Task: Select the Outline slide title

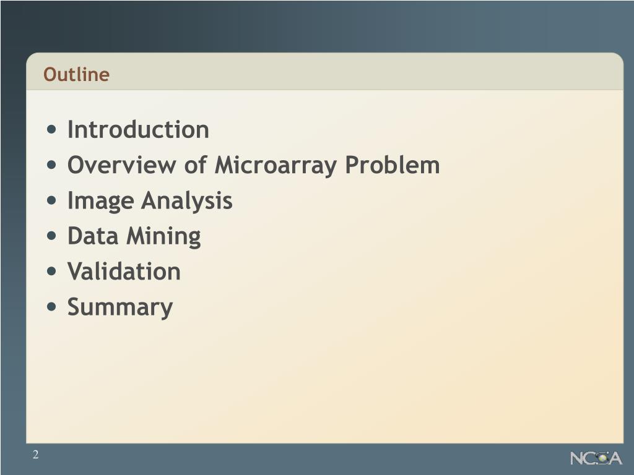Action: 76,74
